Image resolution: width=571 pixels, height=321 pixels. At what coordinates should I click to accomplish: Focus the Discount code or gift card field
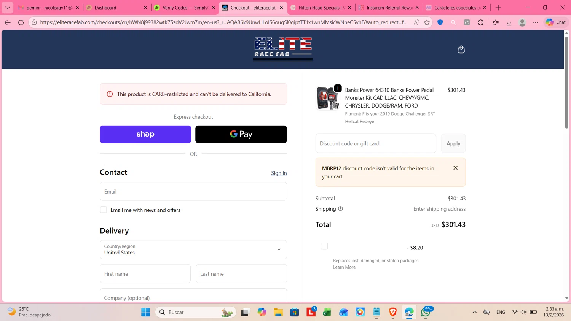(x=376, y=143)
